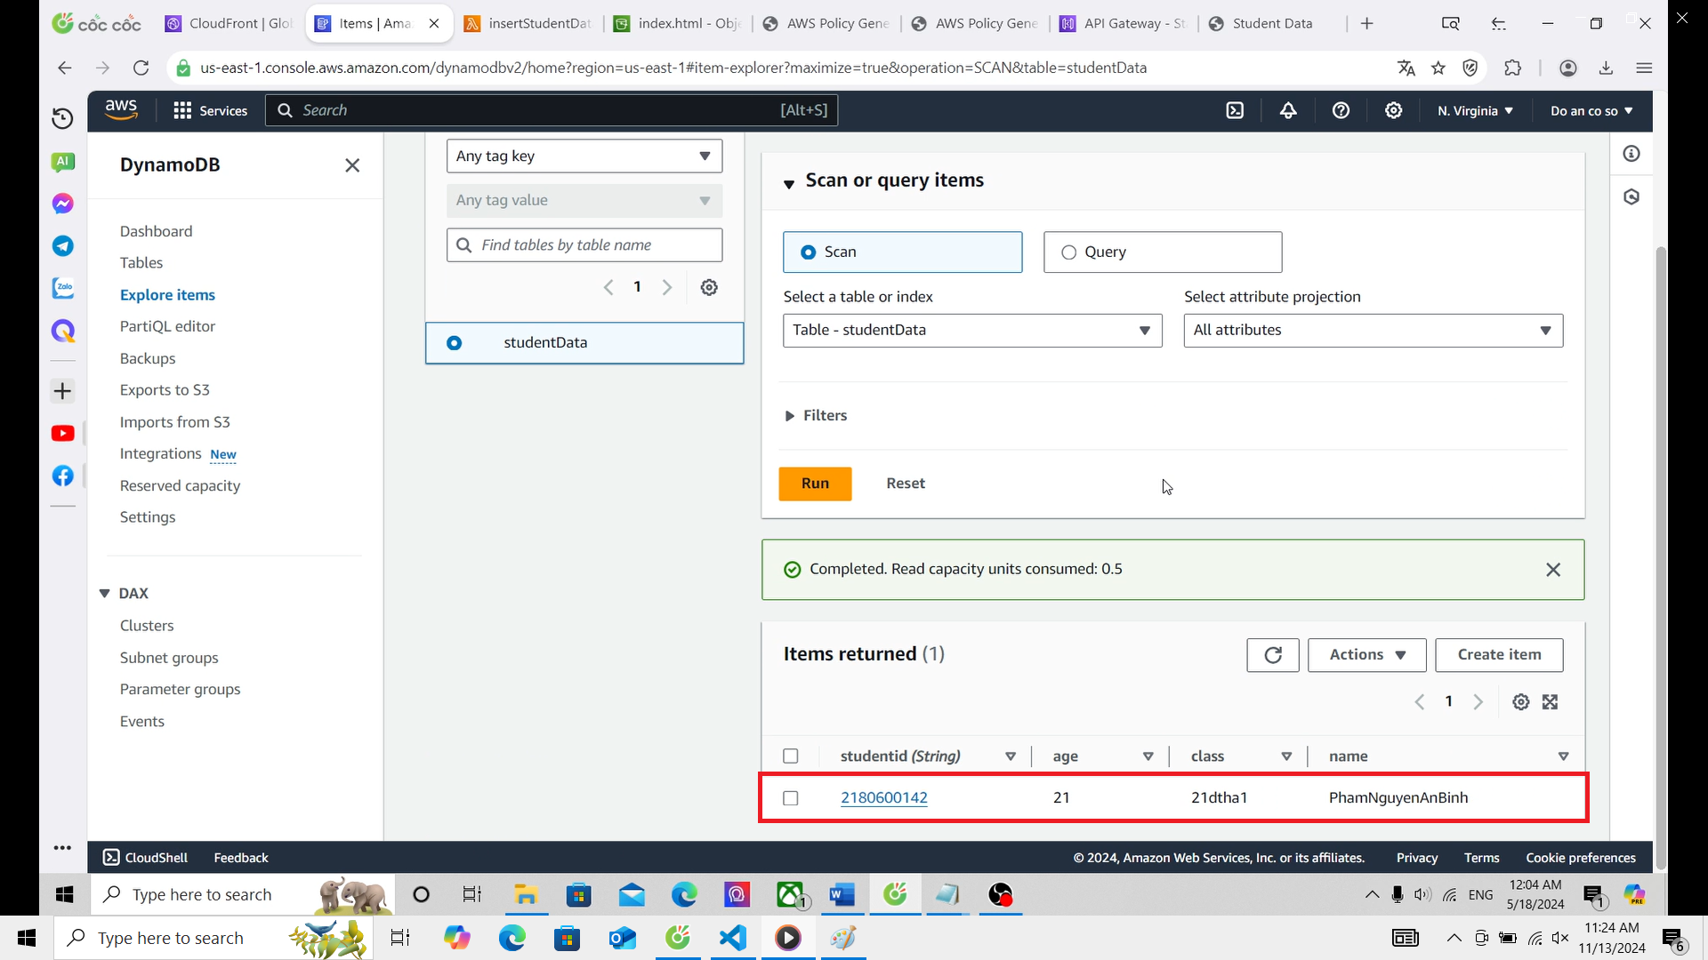
Task: Open AWS CloudShell icon in top navbar
Action: point(1235,110)
